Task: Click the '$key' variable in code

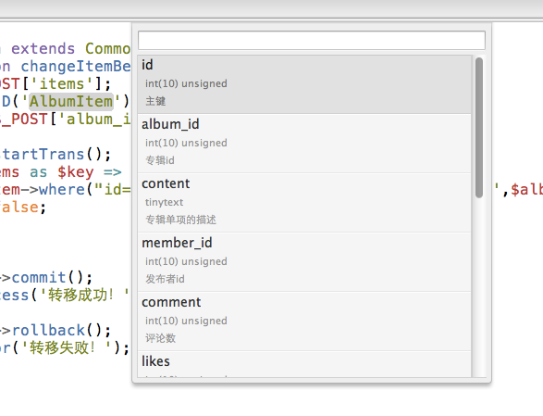Action: pyautogui.click(x=76, y=172)
